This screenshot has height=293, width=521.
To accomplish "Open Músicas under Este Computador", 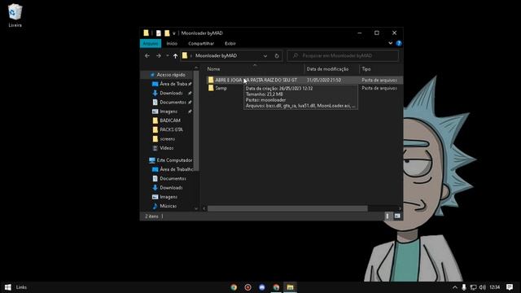I will (168, 206).
